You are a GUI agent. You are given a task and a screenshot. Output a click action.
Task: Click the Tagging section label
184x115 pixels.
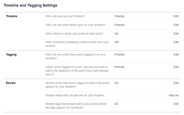[11, 55]
